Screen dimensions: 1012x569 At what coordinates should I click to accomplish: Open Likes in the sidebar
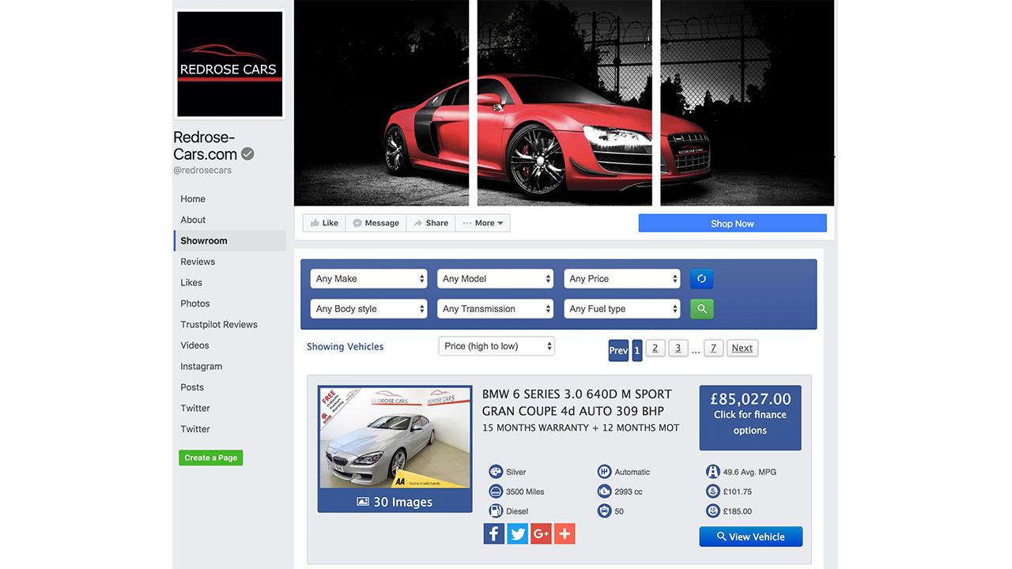point(191,282)
